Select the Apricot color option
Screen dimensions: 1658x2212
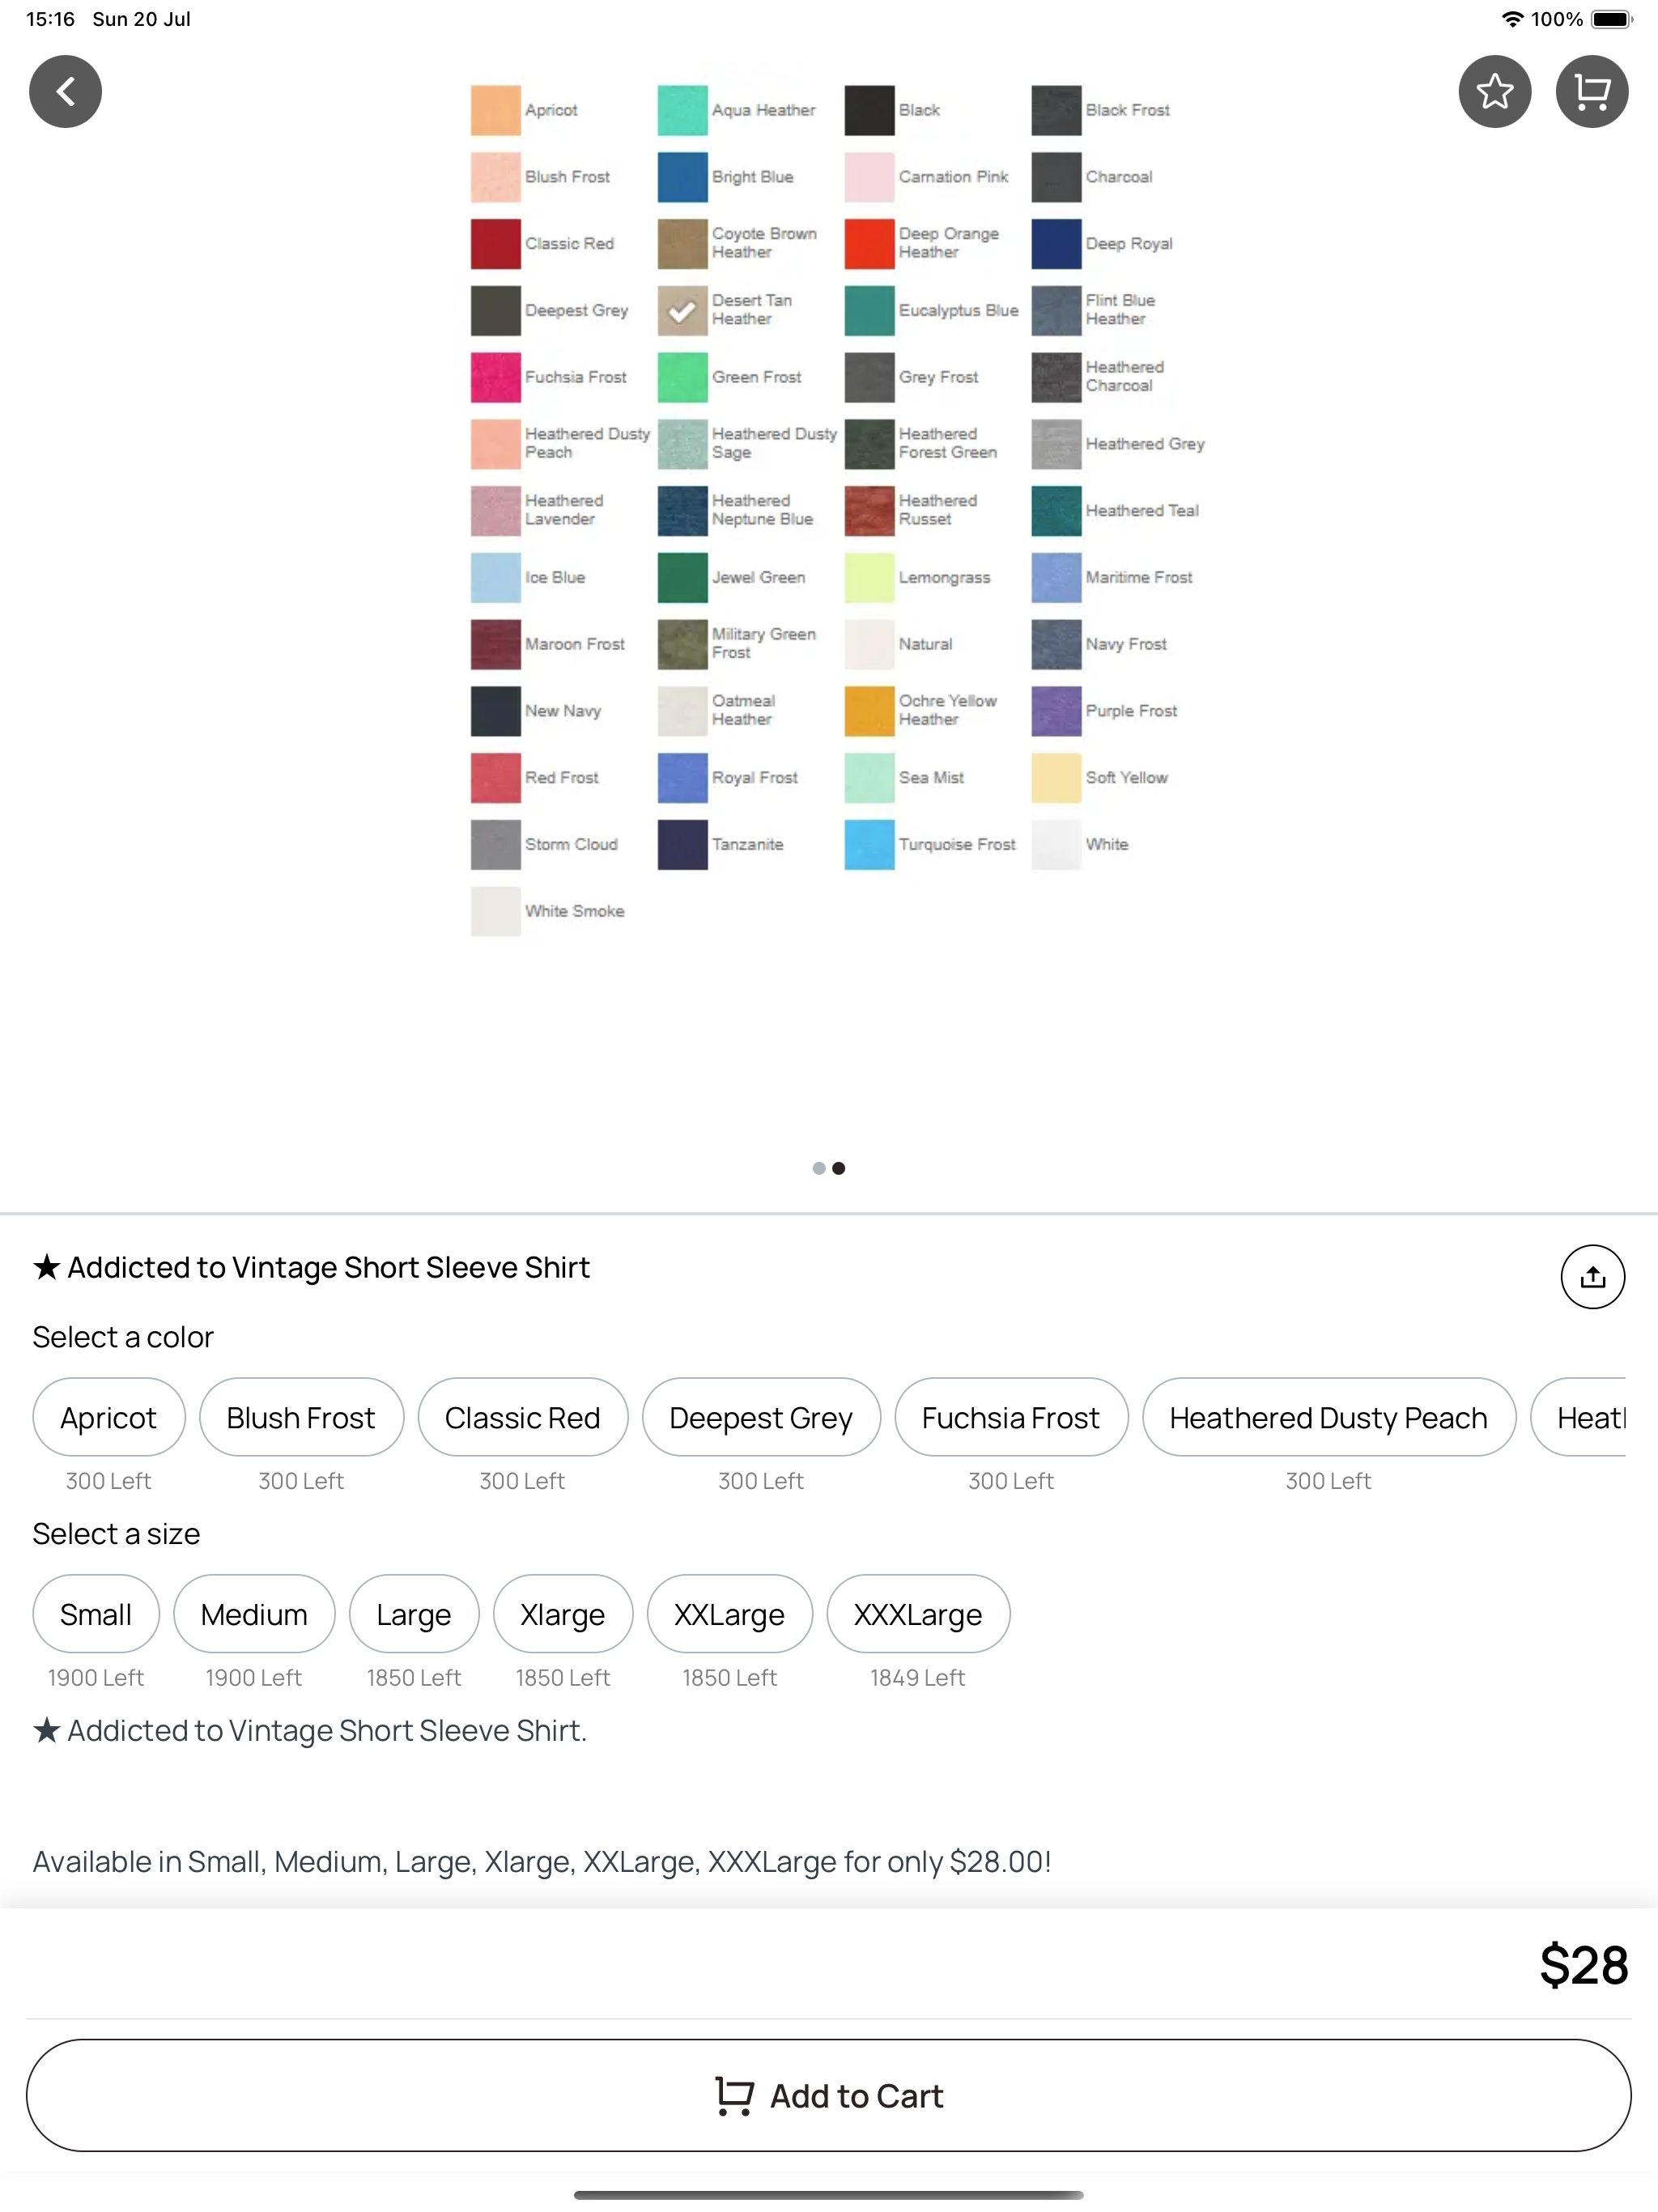(109, 1417)
